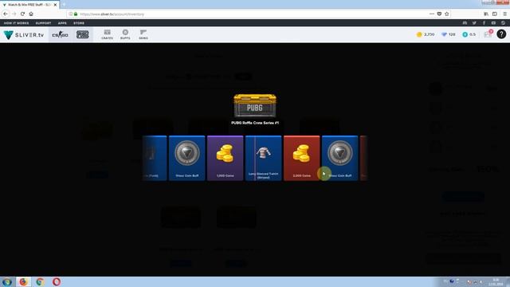
Task: Open the STORE menu item
Action: [79, 23]
